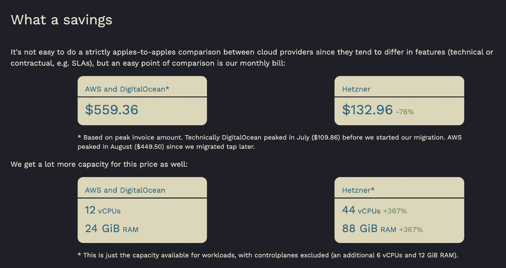Viewport: 506px width, 268px height.
Task: Click the "We get a lot more capacity" sentence
Action: tap(99, 164)
